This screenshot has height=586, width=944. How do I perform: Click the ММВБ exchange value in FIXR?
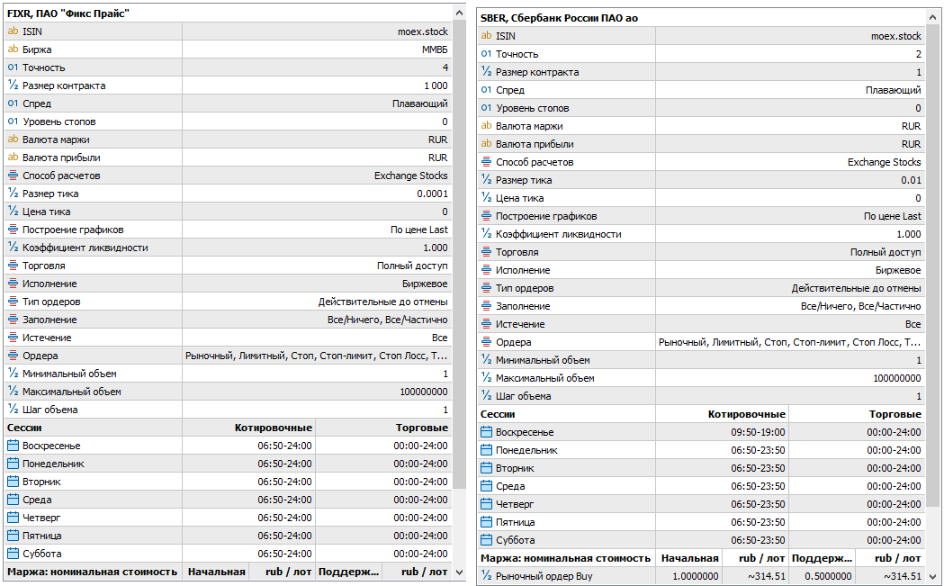pyautogui.click(x=435, y=50)
